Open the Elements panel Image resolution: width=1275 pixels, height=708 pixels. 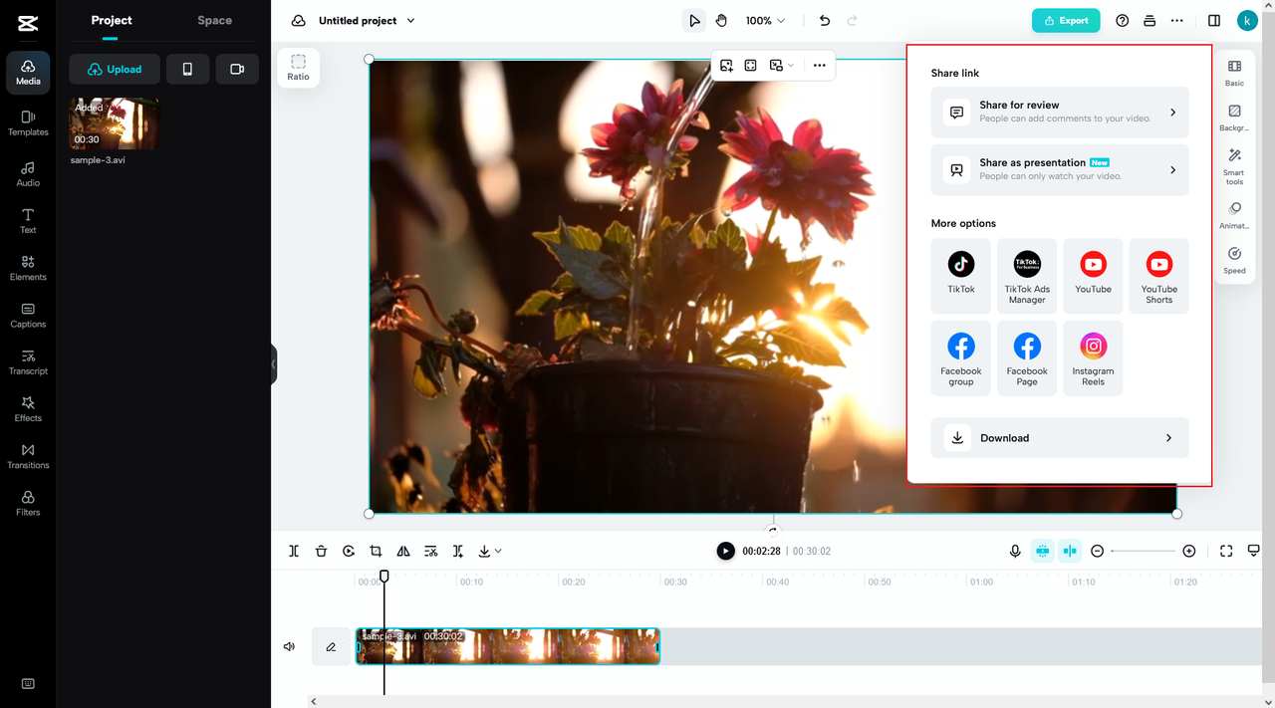(28, 268)
